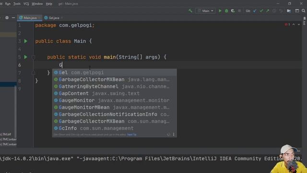Choose GarbageCollectionNotificationInfo suggestion

coord(114,114)
